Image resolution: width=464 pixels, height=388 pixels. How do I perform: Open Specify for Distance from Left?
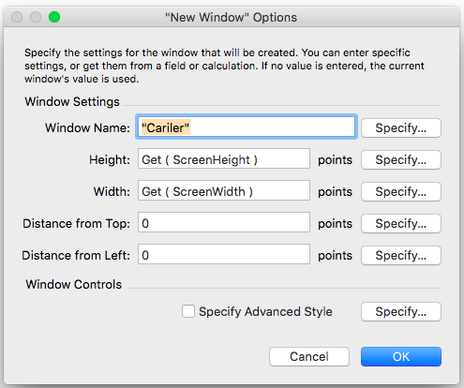pos(401,255)
